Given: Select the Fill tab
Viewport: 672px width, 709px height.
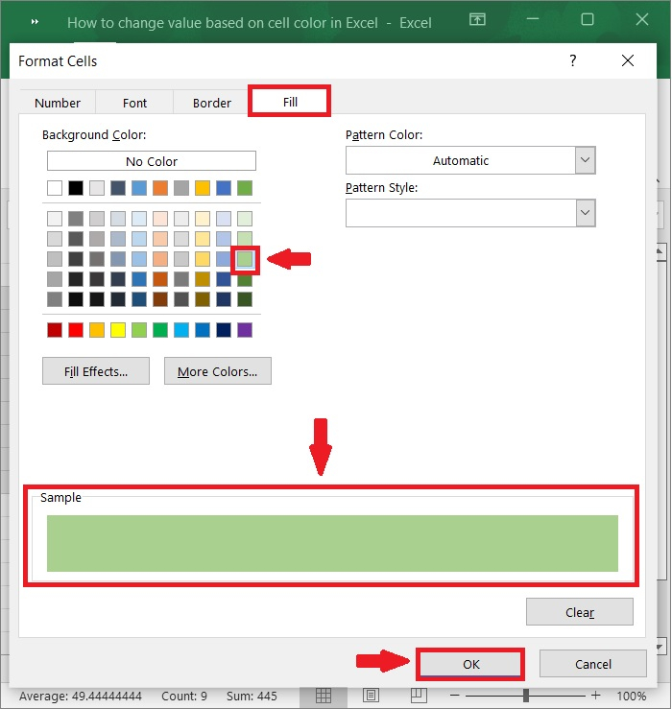Looking at the screenshot, I should pyautogui.click(x=290, y=102).
